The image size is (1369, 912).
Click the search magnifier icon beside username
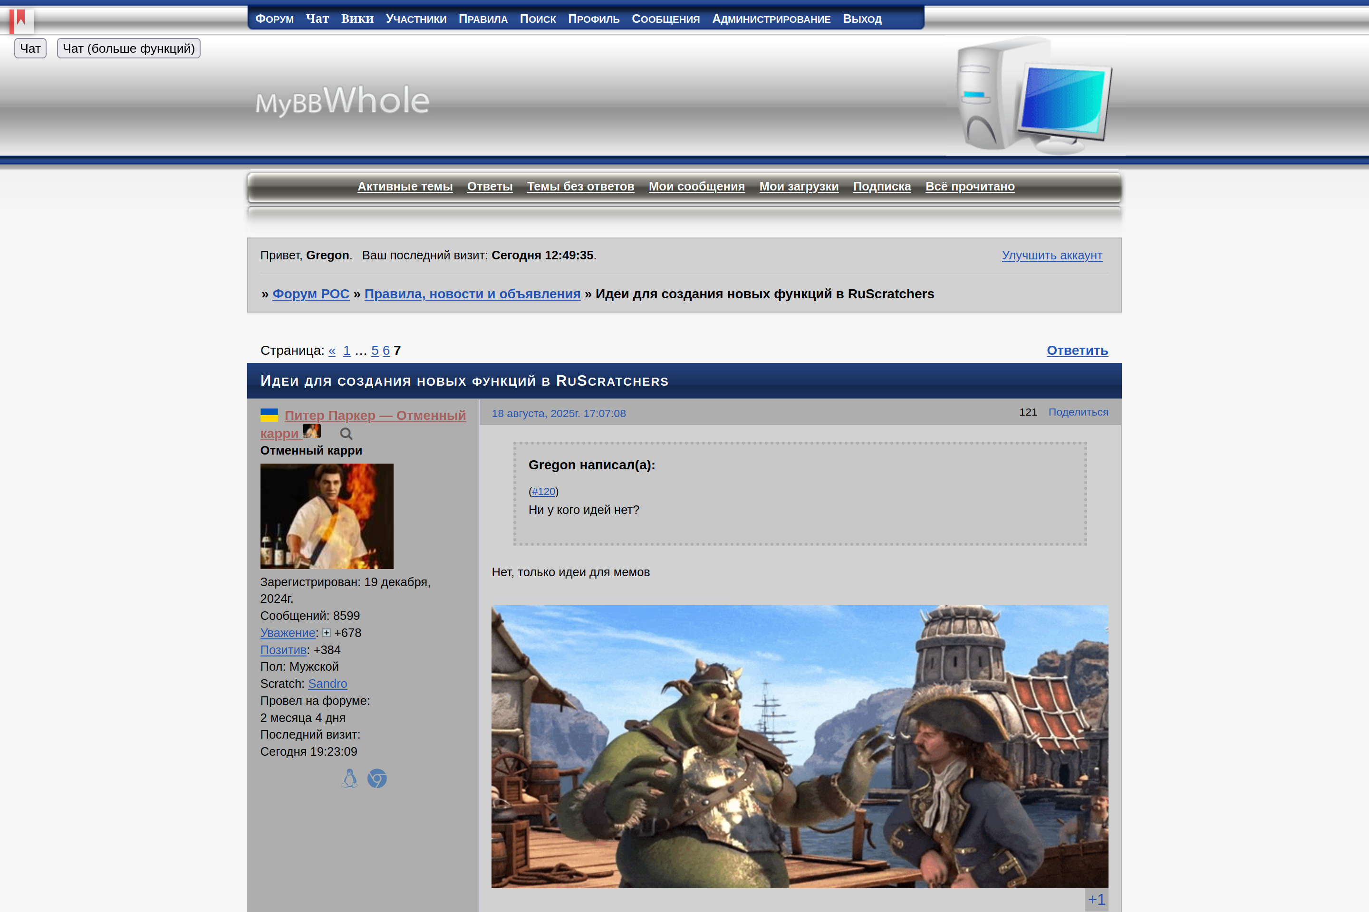[346, 434]
